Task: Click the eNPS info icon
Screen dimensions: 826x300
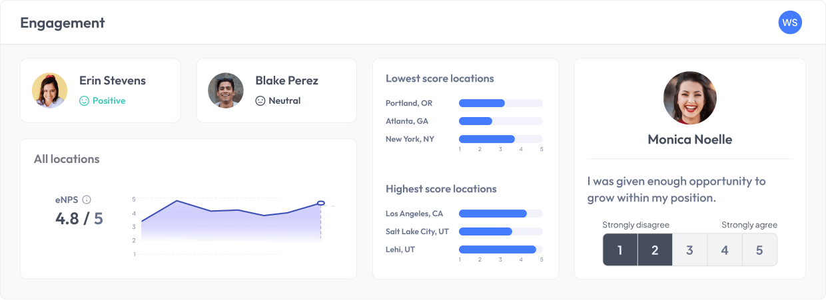Action: click(x=87, y=200)
